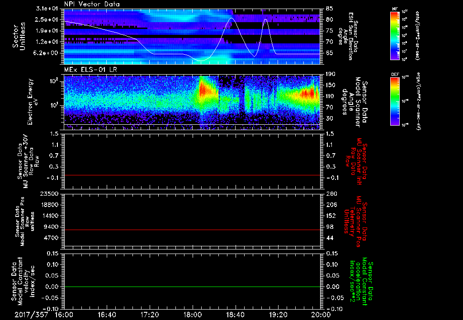This screenshot has height=320, width=463.
Task: Click the "150" scanner angle axis value
Action: (x=331, y=85)
